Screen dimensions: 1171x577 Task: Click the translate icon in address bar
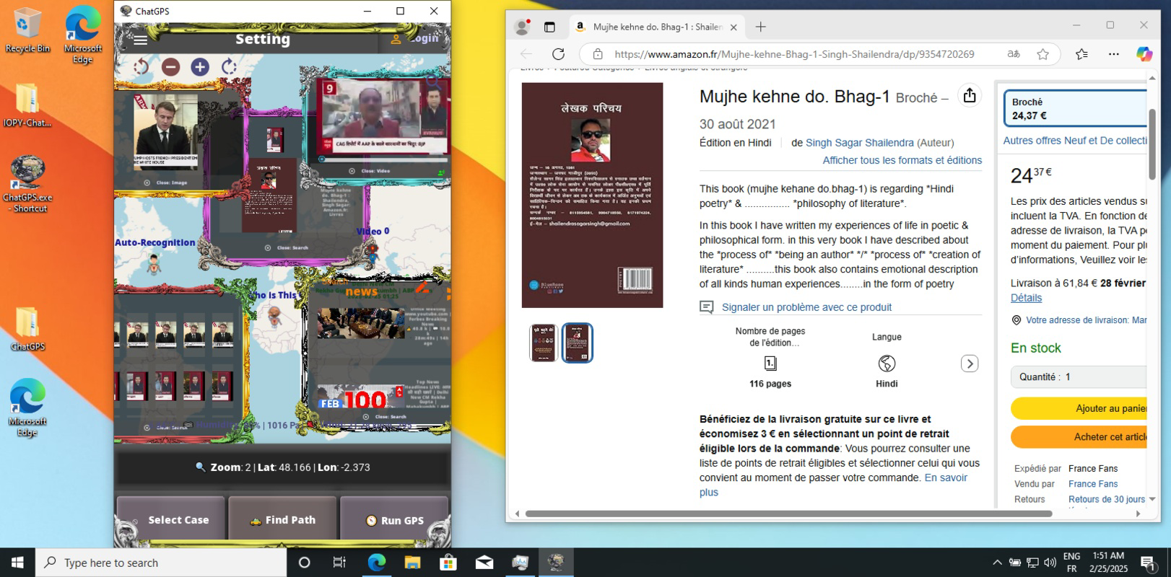(1014, 54)
